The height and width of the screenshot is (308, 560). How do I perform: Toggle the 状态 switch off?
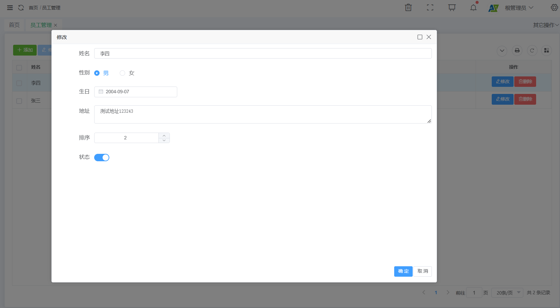[x=102, y=158]
